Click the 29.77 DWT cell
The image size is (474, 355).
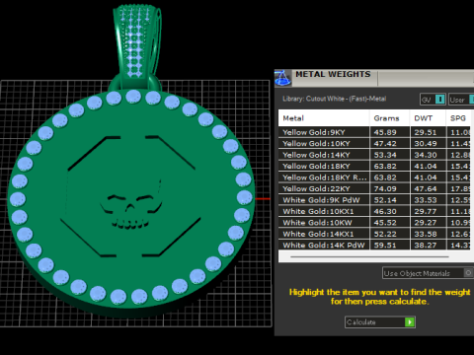429,211
